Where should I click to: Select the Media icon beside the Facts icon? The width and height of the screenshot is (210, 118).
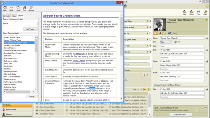coord(160,33)
